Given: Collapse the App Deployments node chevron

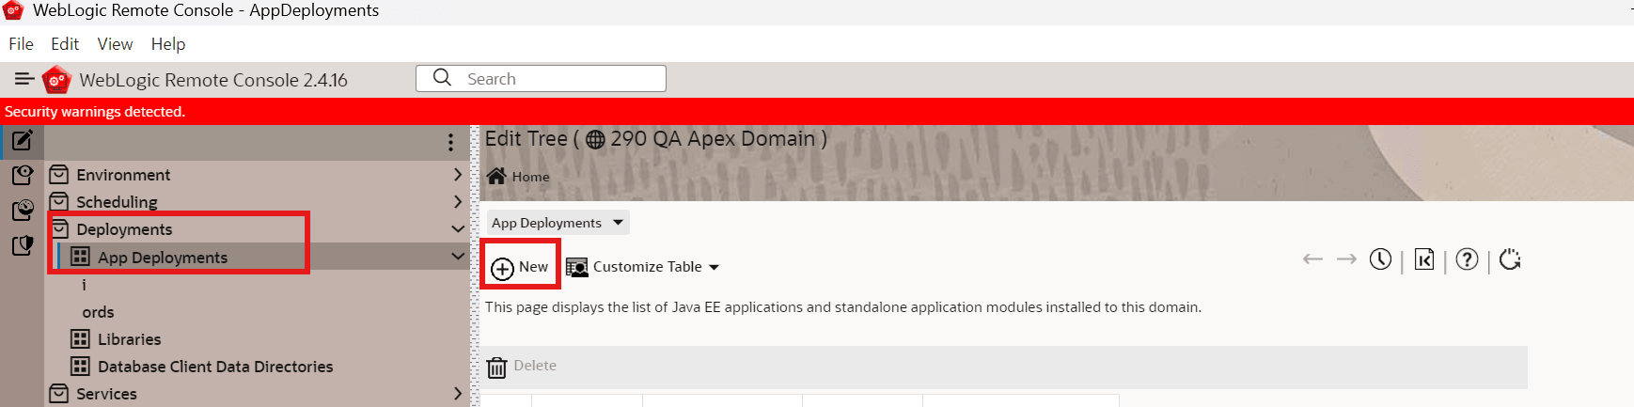Looking at the screenshot, I should [458, 257].
